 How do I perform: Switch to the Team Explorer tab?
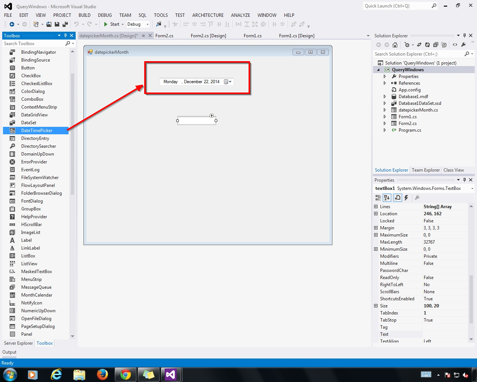click(426, 170)
